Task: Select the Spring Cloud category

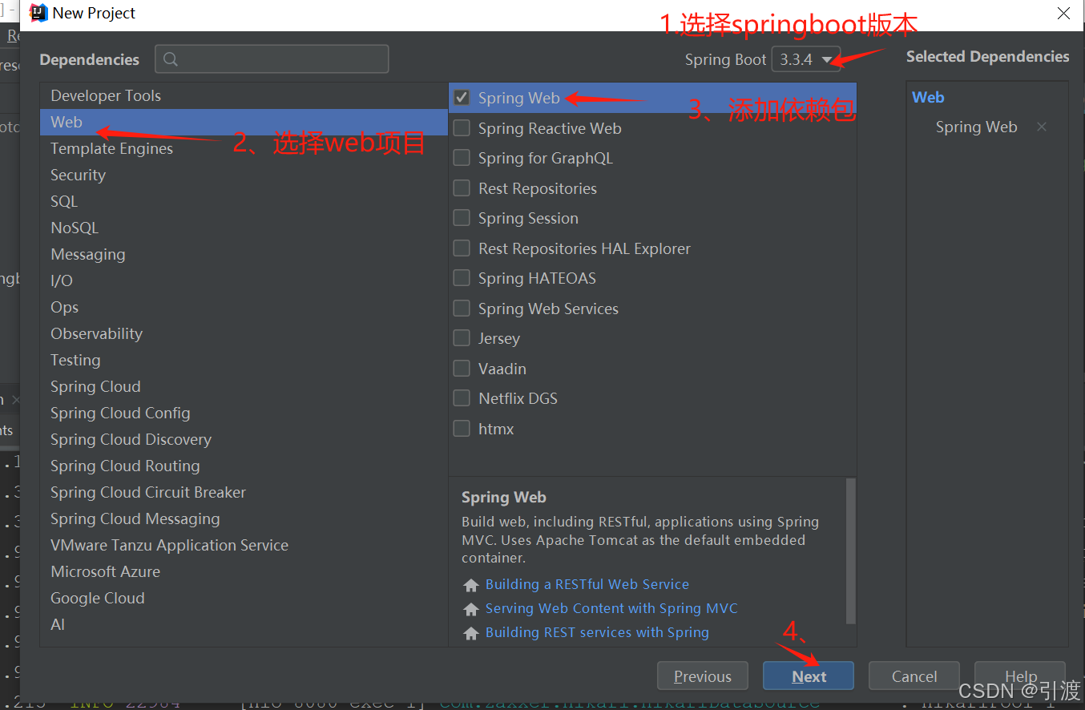Action: pos(244,386)
